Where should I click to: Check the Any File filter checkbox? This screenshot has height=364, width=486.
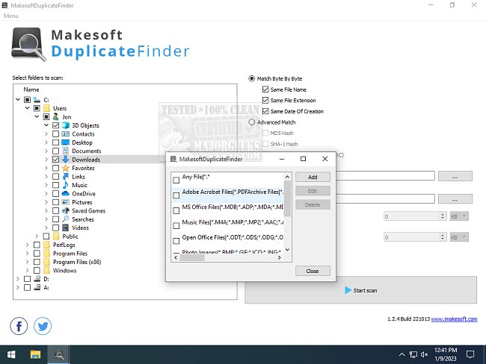click(x=176, y=181)
